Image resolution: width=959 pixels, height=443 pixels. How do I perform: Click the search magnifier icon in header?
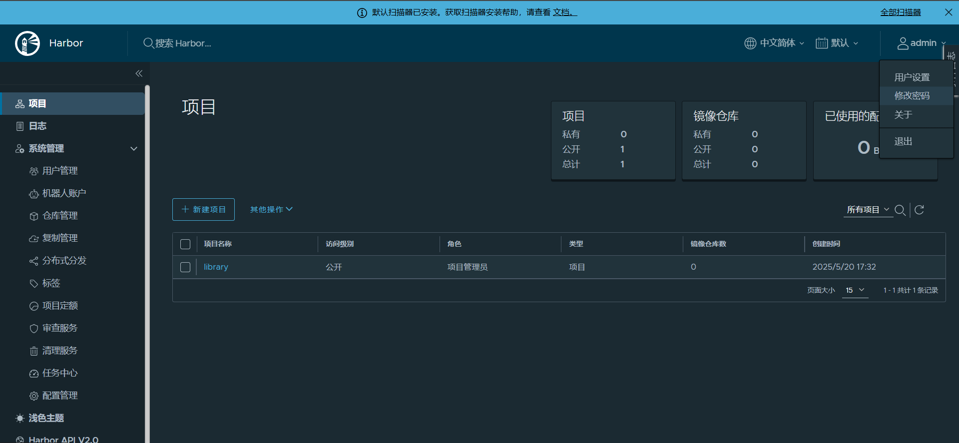tap(148, 43)
